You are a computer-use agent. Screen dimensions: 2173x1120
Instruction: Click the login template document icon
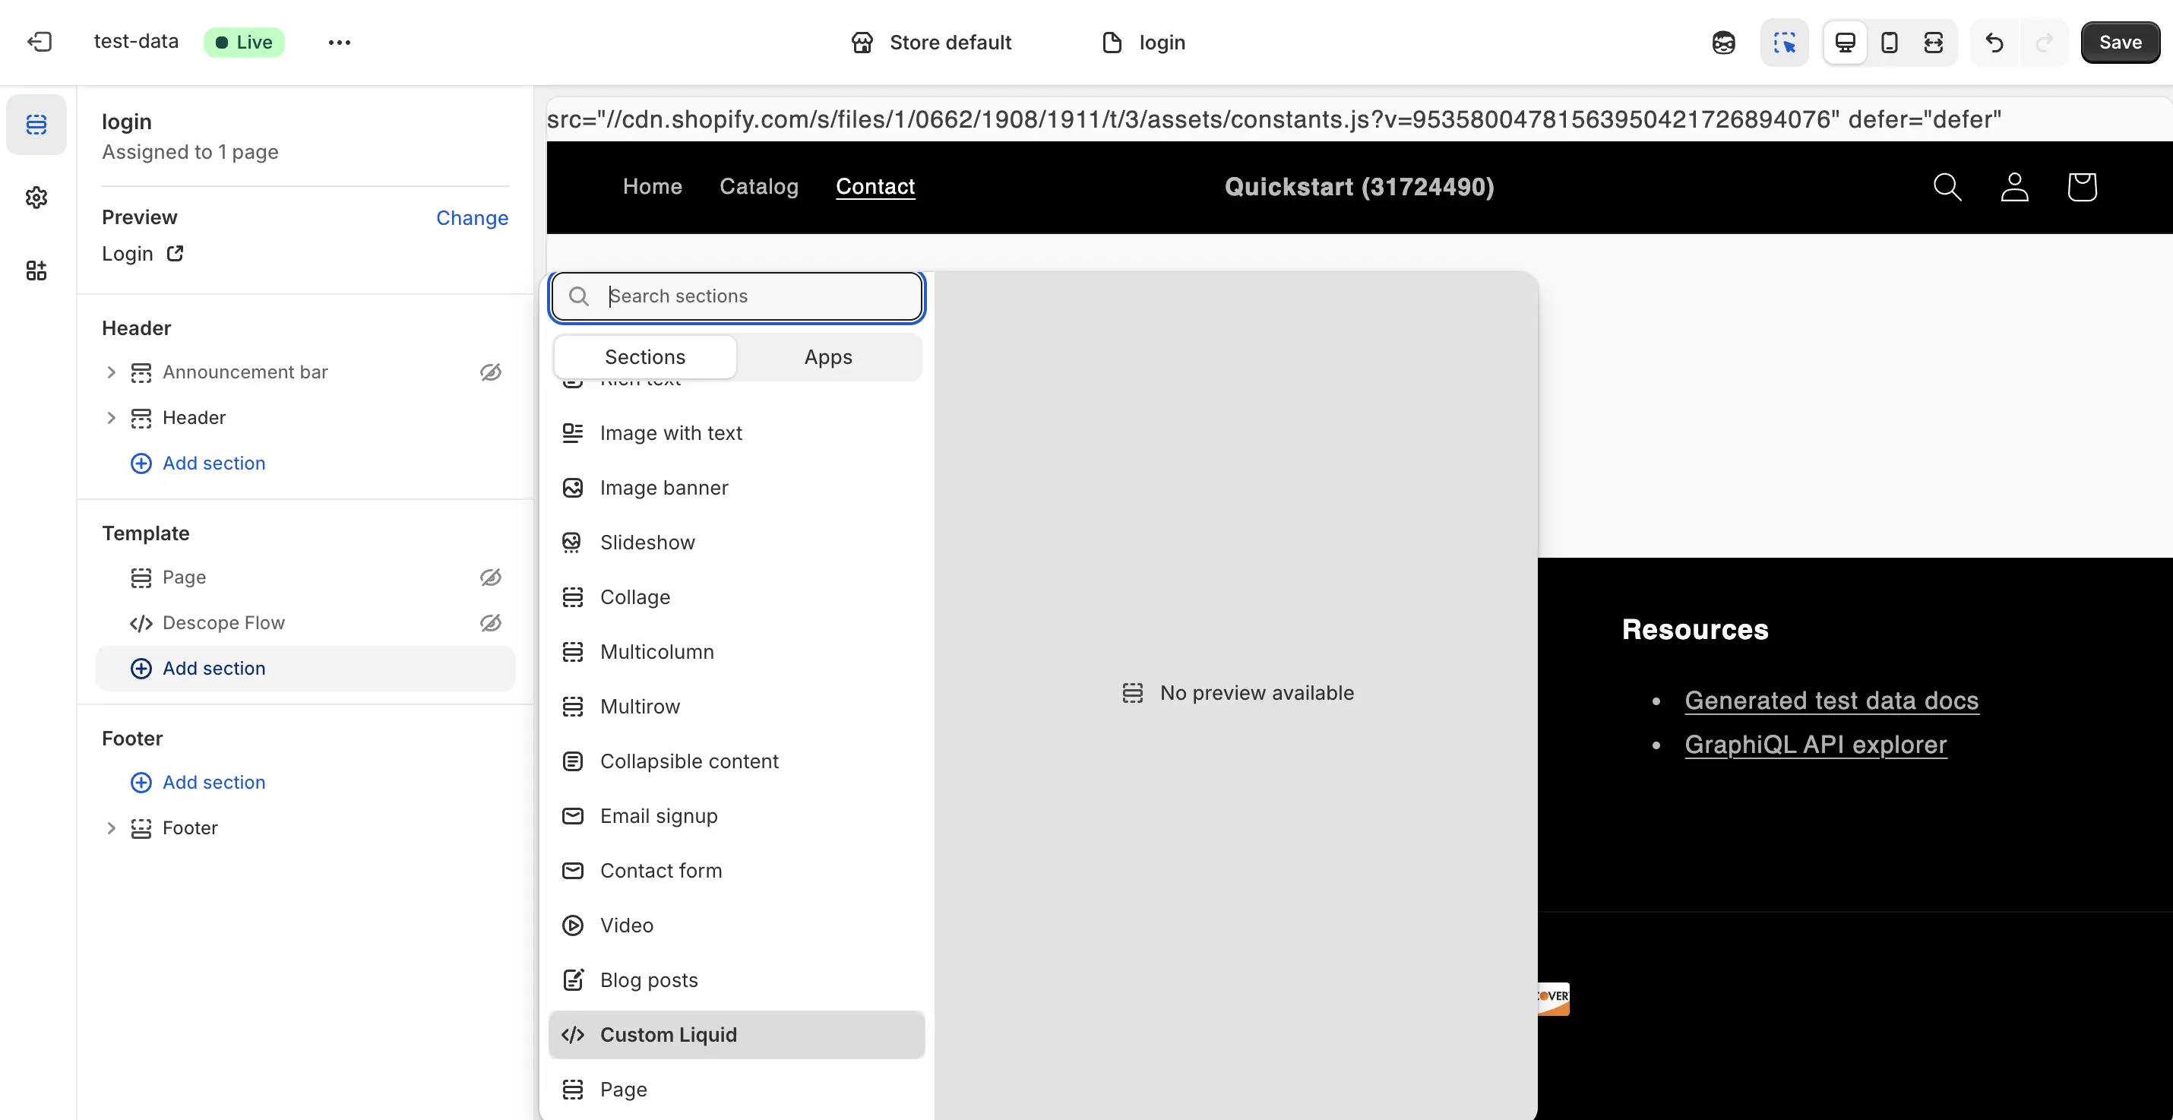[x=1112, y=42]
